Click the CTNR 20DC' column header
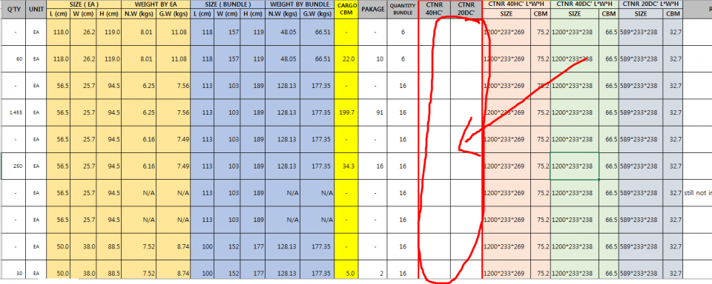 pyautogui.click(x=467, y=10)
